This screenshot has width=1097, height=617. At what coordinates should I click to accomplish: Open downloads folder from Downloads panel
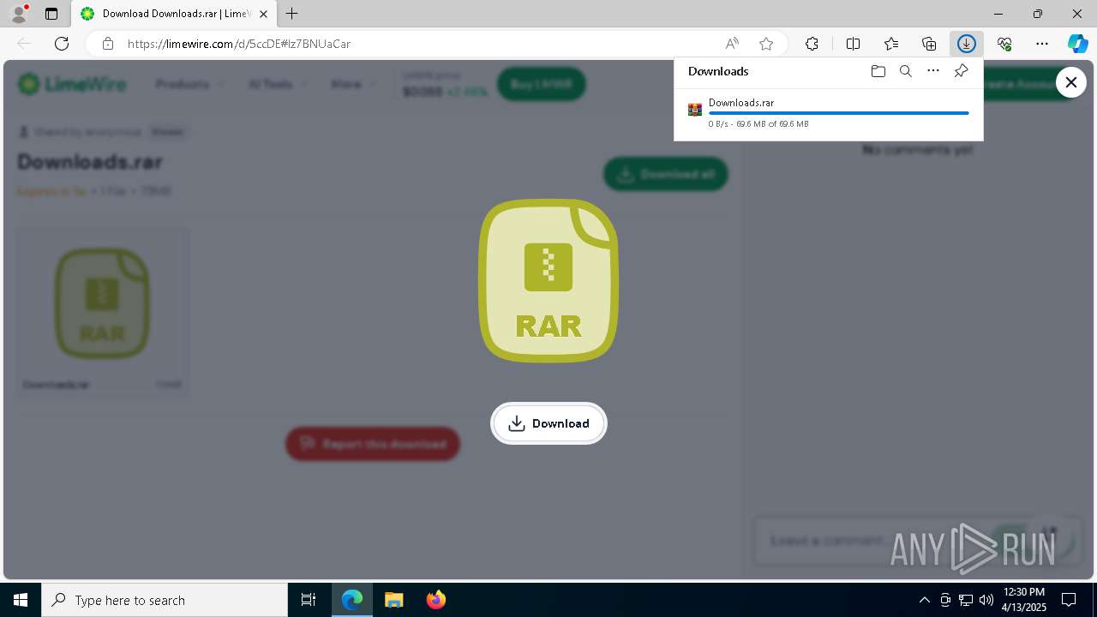(878, 71)
